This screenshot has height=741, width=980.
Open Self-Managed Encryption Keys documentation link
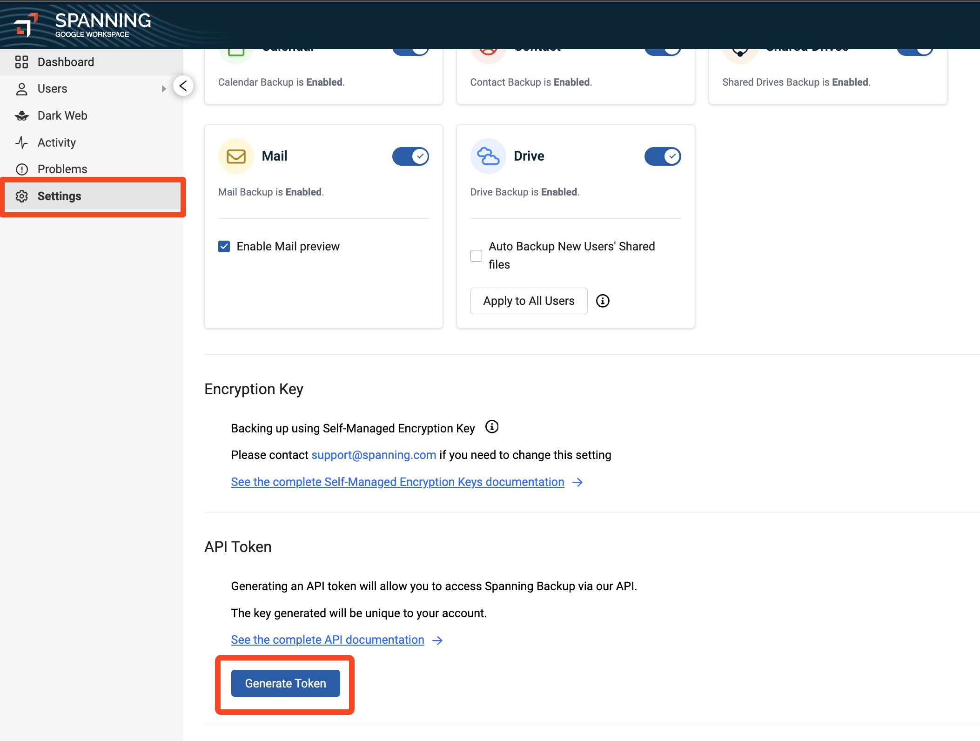pyautogui.click(x=397, y=482)
